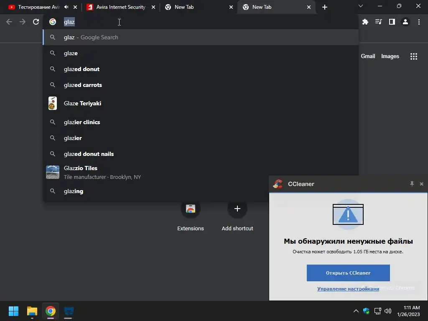Select the 'Glaze Teriyaki' suggestion
The image size is (428, 321).
(x=201, y=104)
